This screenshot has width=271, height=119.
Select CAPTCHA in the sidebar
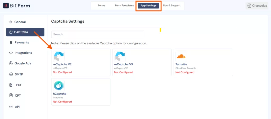coord(25,32)
